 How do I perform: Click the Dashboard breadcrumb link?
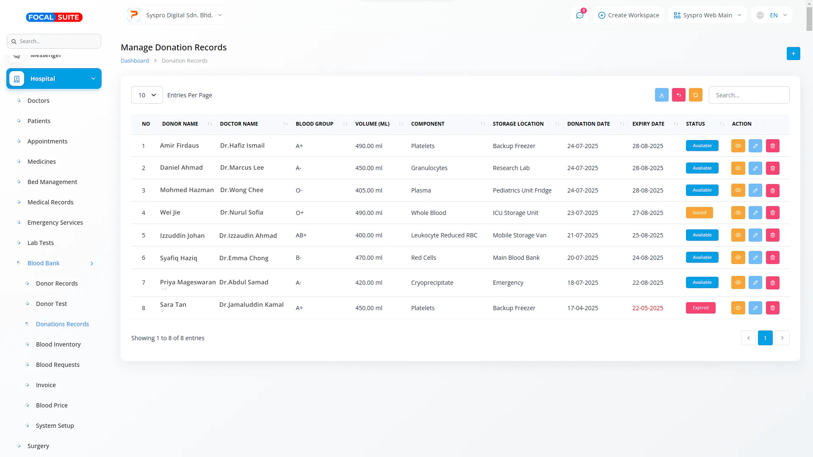coord(135,61)
